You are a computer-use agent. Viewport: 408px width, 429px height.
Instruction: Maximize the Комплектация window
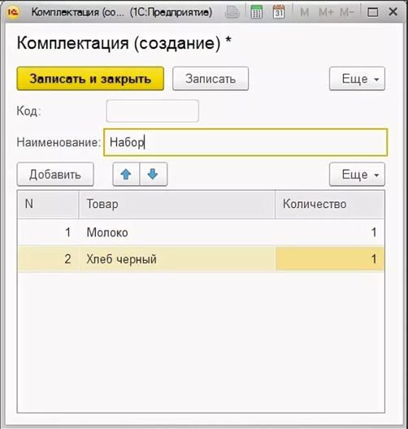372,12
